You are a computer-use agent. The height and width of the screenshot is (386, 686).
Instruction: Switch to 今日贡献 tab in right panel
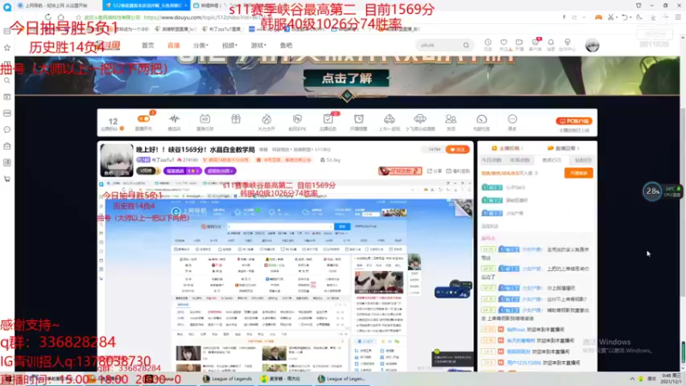pyautogui.click(x=491, y=160)
